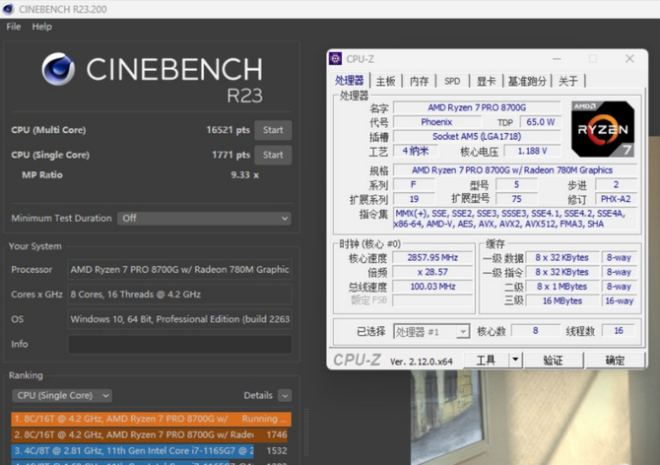Click the Cores x GHz field

pyautogui.click(x=179, y=295)
